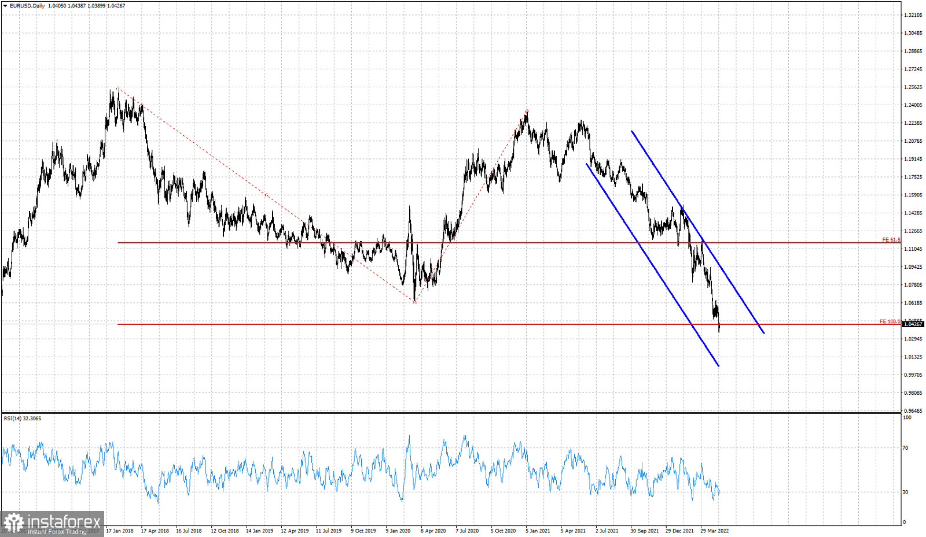Screen dimensions: 926x537
Task: Click the 1.24005 price axis label
Action: [x=913, y=105]
